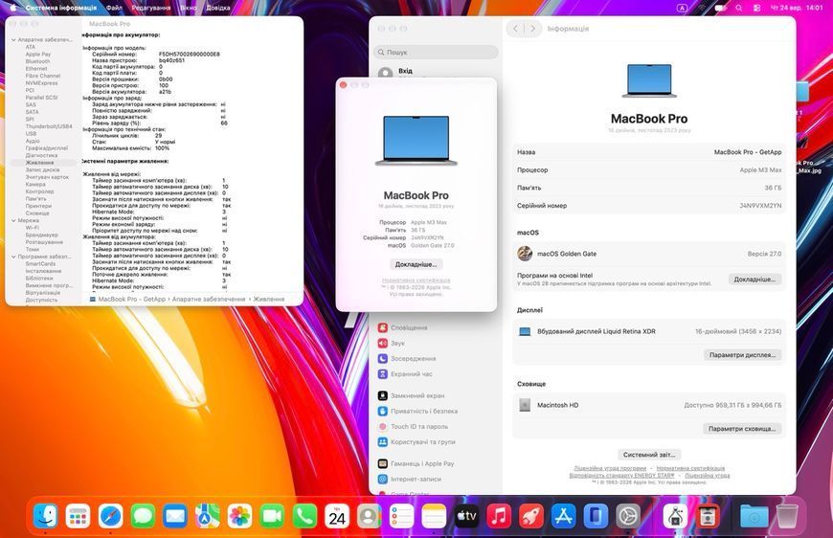Go back in Settings Інформація pane
Image resolution: width=833 pixels, height=538 pixels.
click(x=515, y=29)
